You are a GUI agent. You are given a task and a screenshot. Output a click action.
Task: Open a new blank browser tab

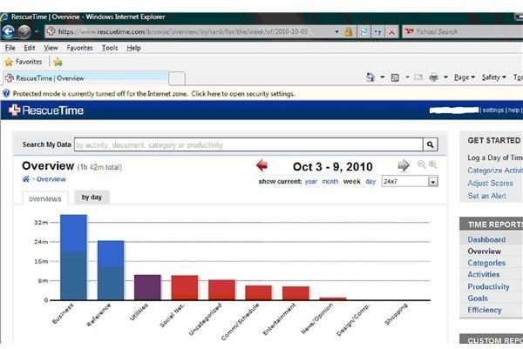[x=177, y=78]
